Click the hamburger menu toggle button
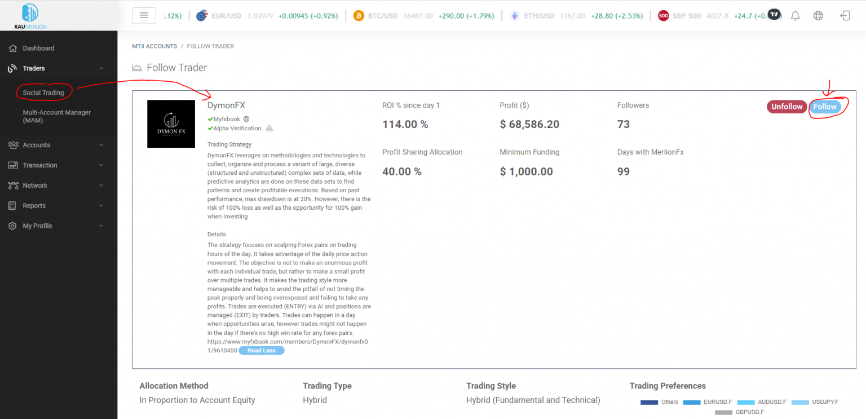 (x=144, y=15)
